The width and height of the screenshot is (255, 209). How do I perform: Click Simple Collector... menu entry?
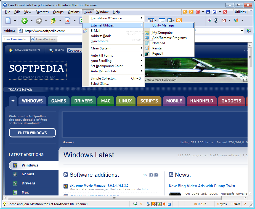click(x=113, y=78)
